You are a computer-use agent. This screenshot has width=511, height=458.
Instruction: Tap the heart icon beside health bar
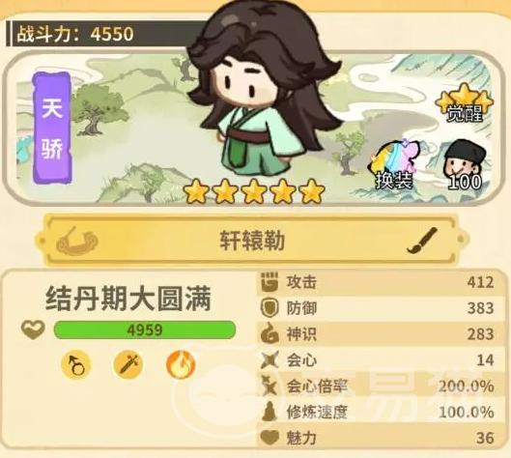(x=33, y=329)
